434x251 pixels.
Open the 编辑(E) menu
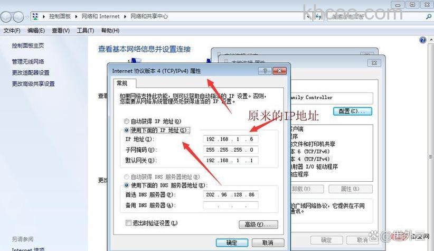pyautogui.click(x=36, y=31)
